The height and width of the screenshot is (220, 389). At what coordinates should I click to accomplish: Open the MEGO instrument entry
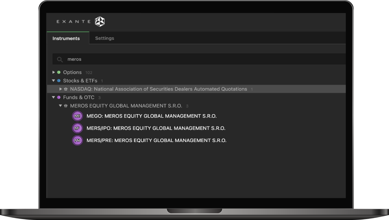tap(151, 116)
